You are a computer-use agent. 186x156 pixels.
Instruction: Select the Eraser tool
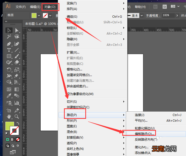17,62
